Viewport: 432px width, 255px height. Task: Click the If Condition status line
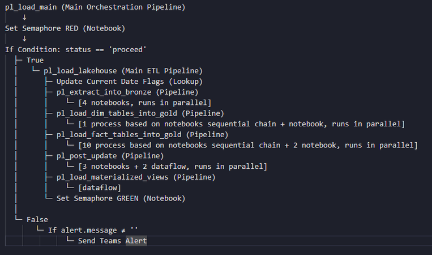[x=76, y=50]
